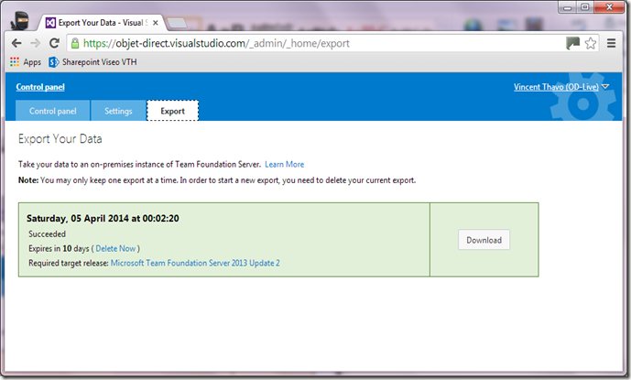Click the browser forward arrow

36,43
